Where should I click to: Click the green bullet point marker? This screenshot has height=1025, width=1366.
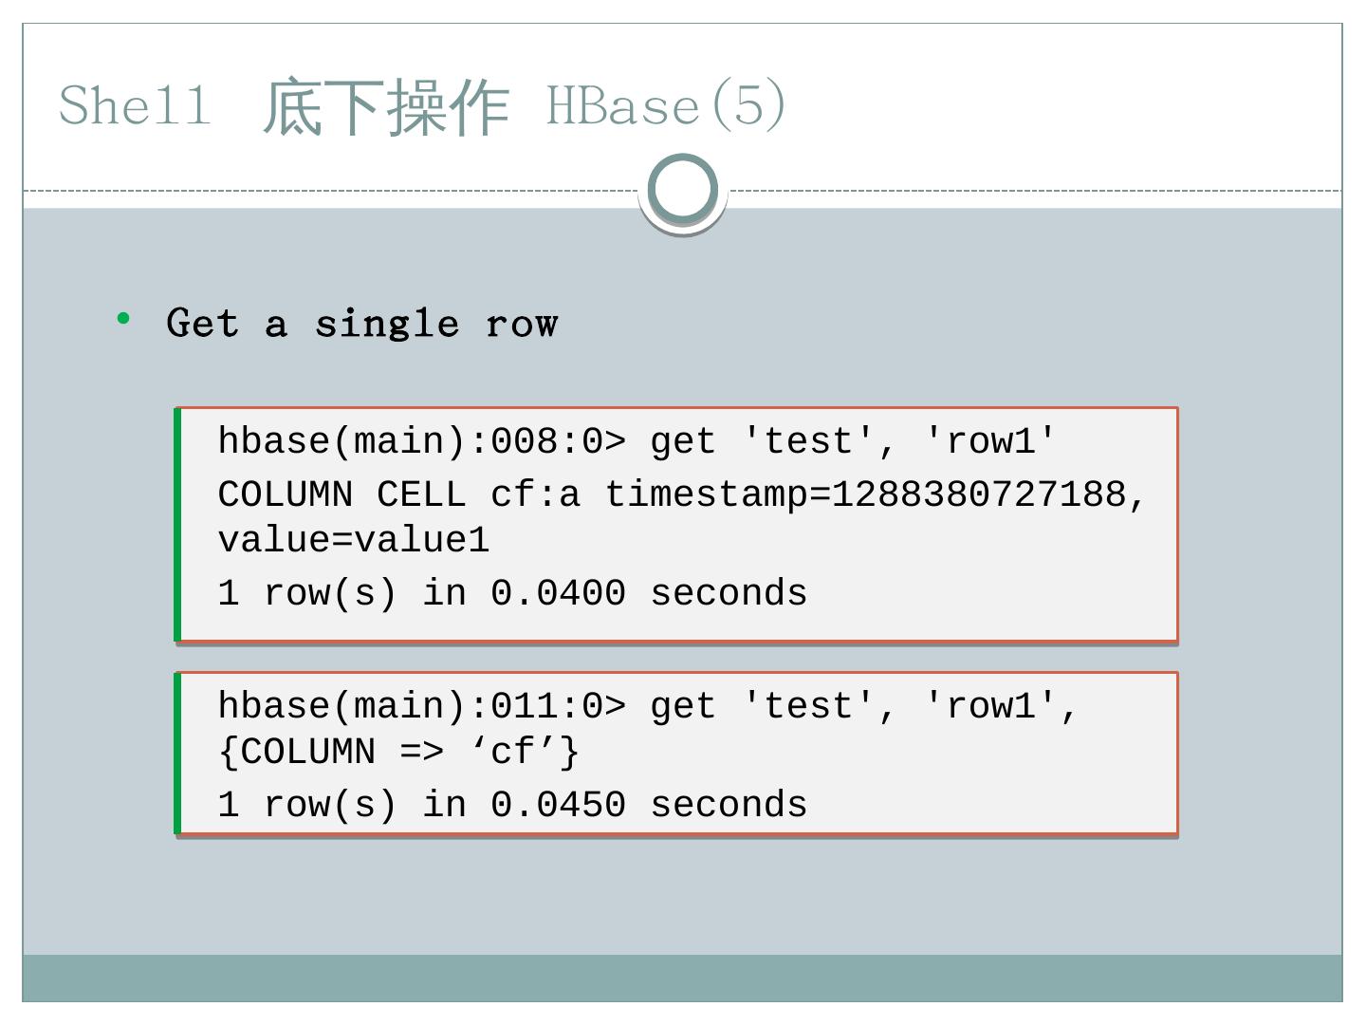click(123, 320)
